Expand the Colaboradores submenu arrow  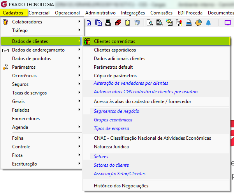79,21
